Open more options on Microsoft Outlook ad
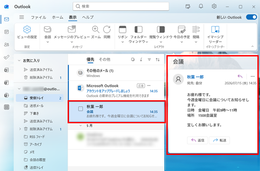The image size is (260, 171). (x=149, y=85)
